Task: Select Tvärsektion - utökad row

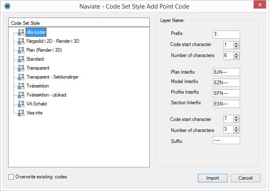Action: coord(46,95)
